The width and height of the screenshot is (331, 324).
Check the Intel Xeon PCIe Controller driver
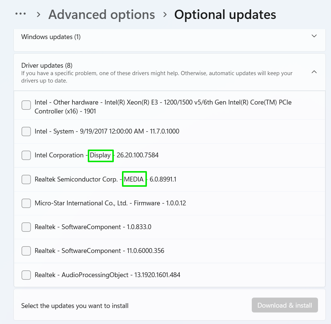pos(26,105)
